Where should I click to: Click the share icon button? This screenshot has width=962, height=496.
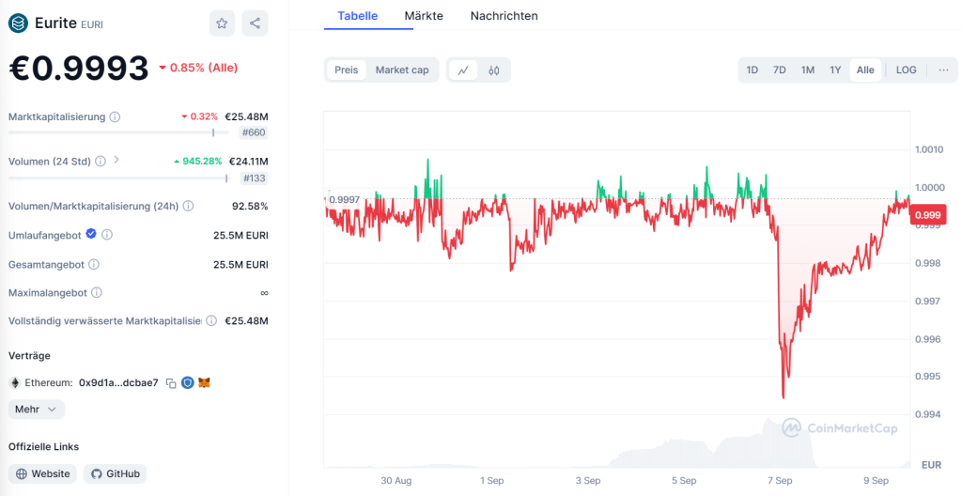point(255,23)
